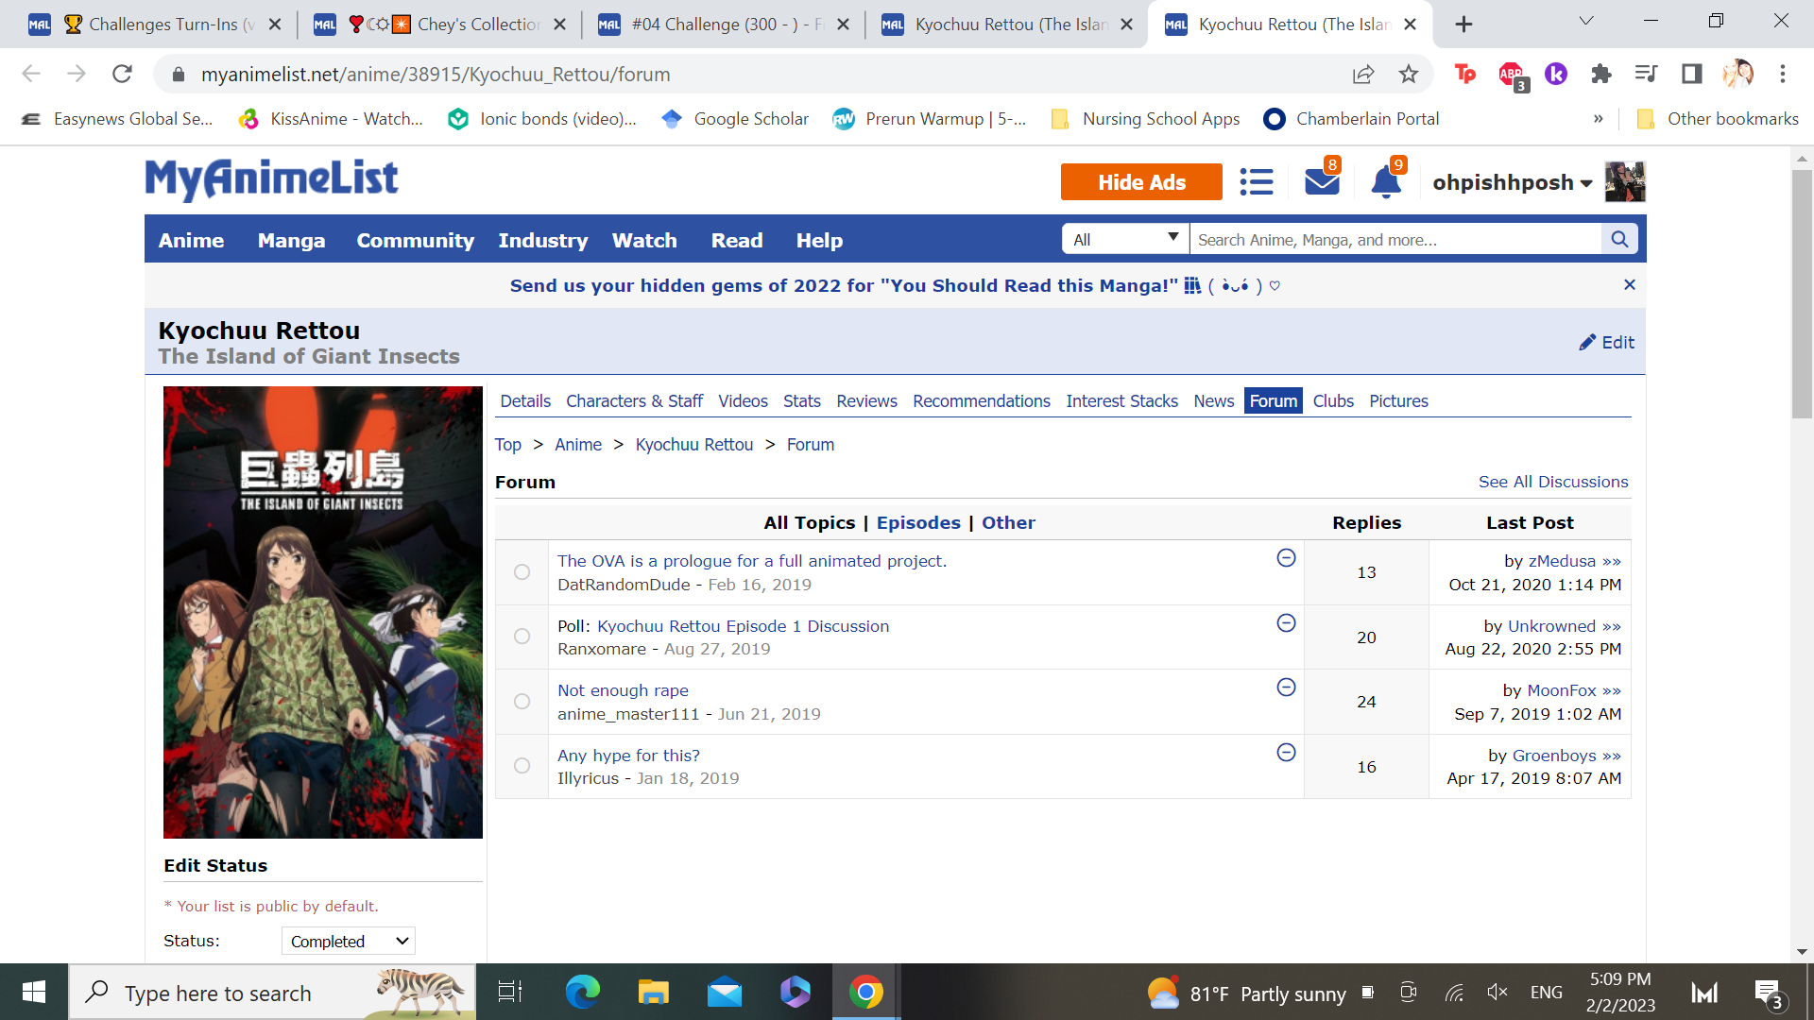Open the search category 'All' dropdown
Screen dimensions: 1814x1020
click(1124, 240)
